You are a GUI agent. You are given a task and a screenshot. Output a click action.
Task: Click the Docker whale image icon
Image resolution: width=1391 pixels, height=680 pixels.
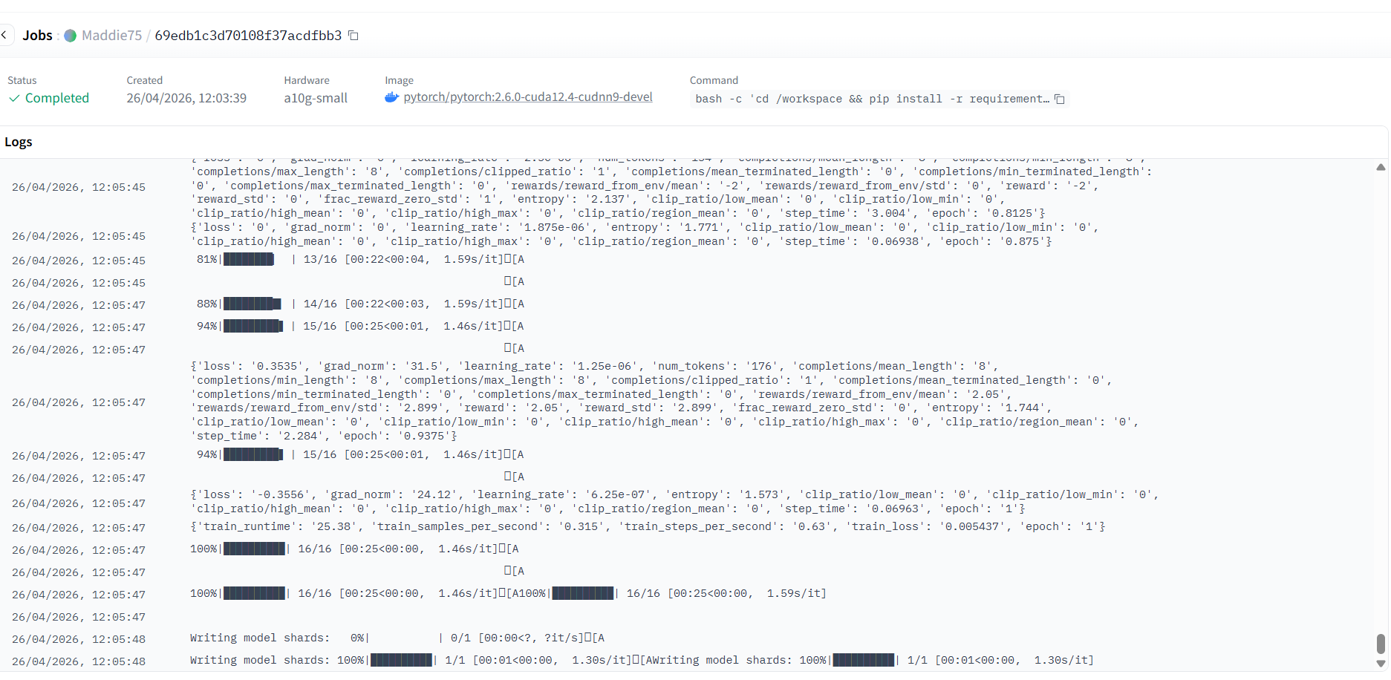(392, 97)
